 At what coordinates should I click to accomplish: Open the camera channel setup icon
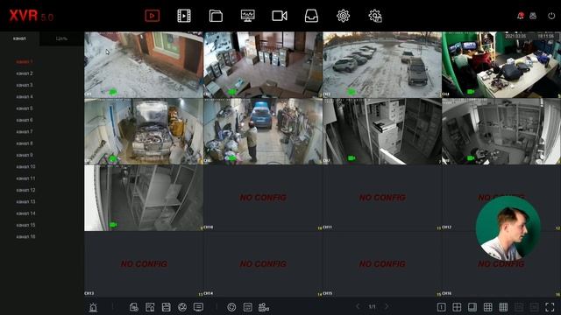[280, 16]
